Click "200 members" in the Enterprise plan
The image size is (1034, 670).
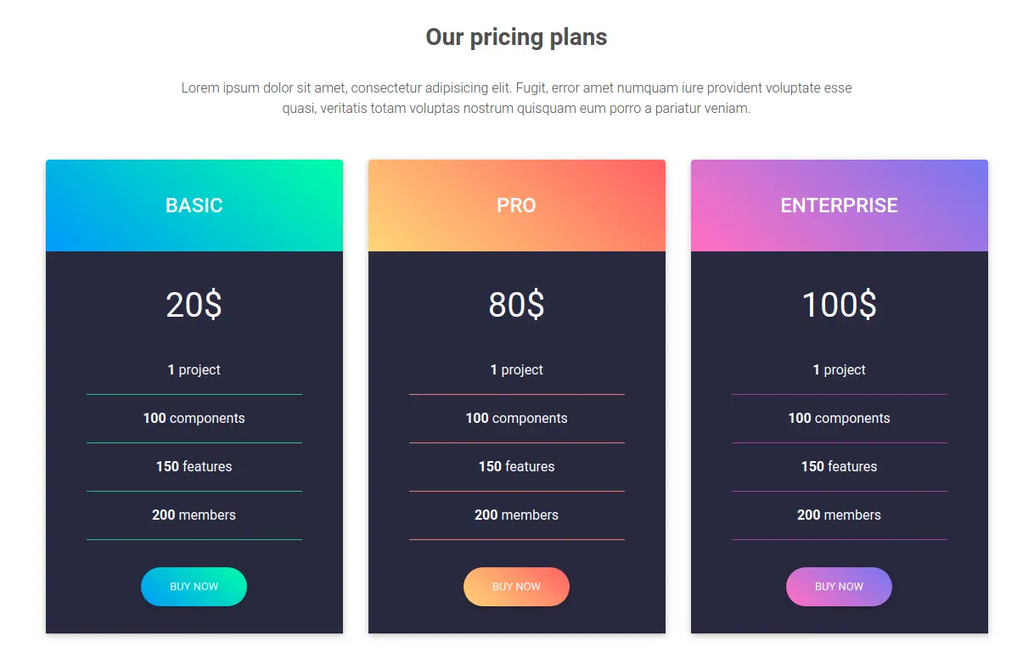[839, 515]
